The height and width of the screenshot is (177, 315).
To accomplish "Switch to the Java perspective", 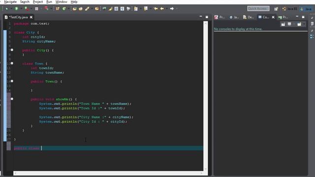I will (x=306, y=9).
